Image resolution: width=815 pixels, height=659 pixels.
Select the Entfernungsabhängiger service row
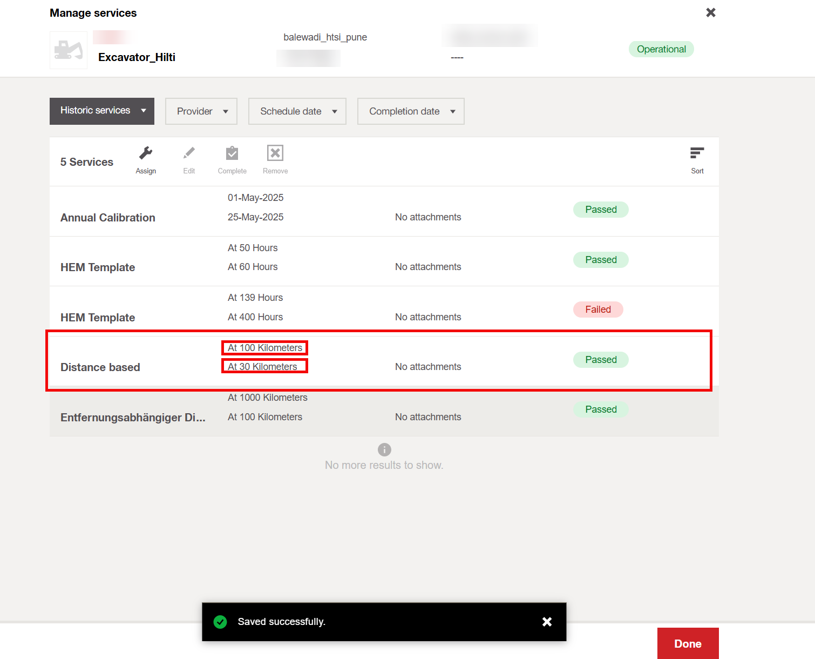tap(133, 418)
